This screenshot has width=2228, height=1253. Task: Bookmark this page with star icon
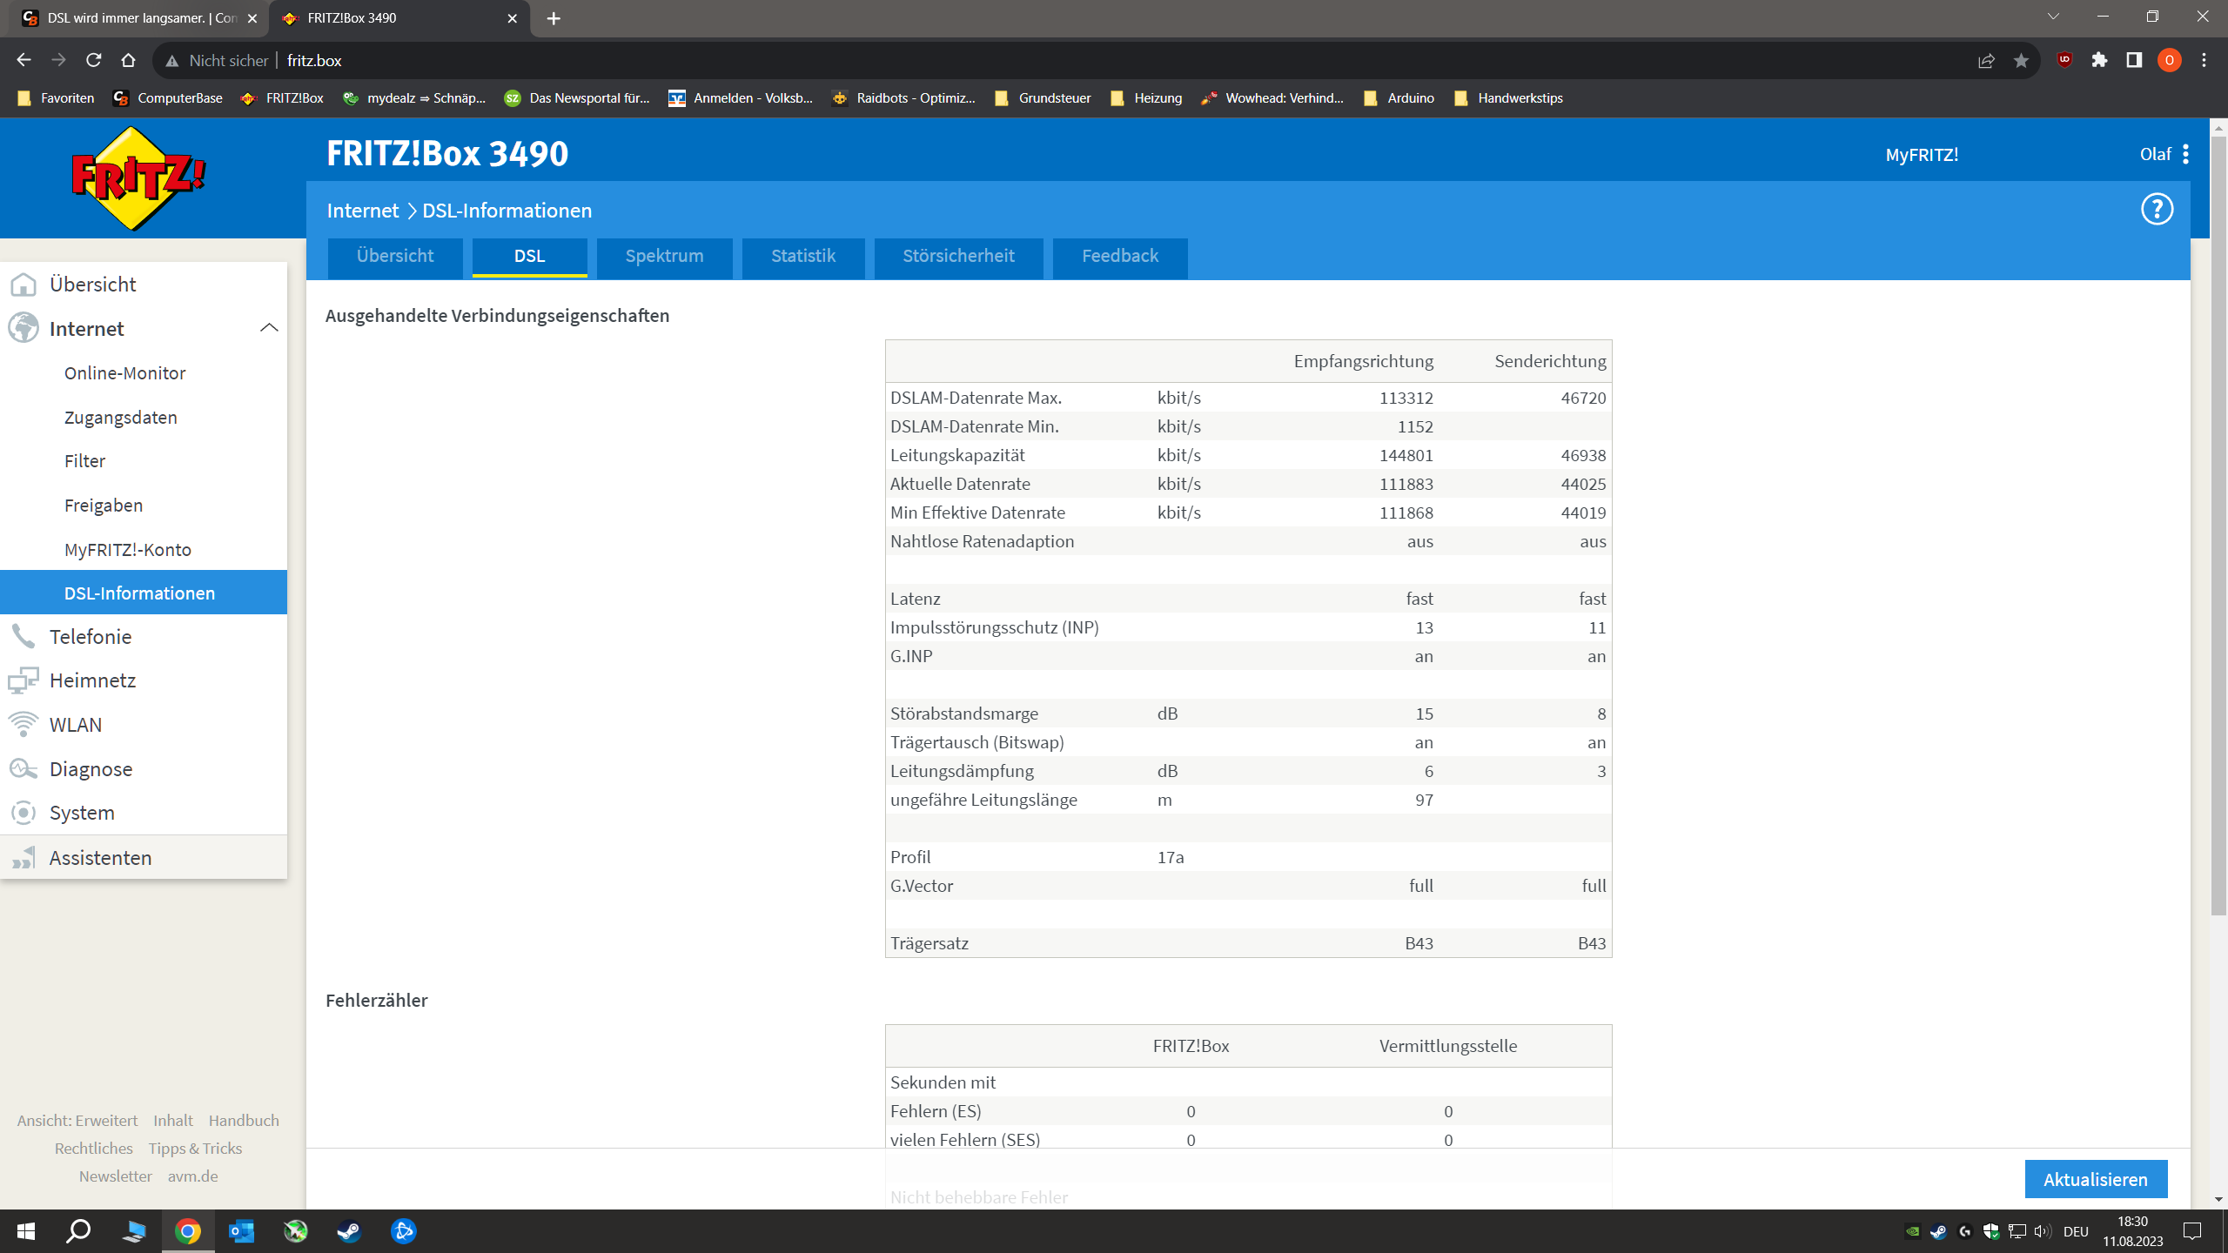tap(2021, 60)
